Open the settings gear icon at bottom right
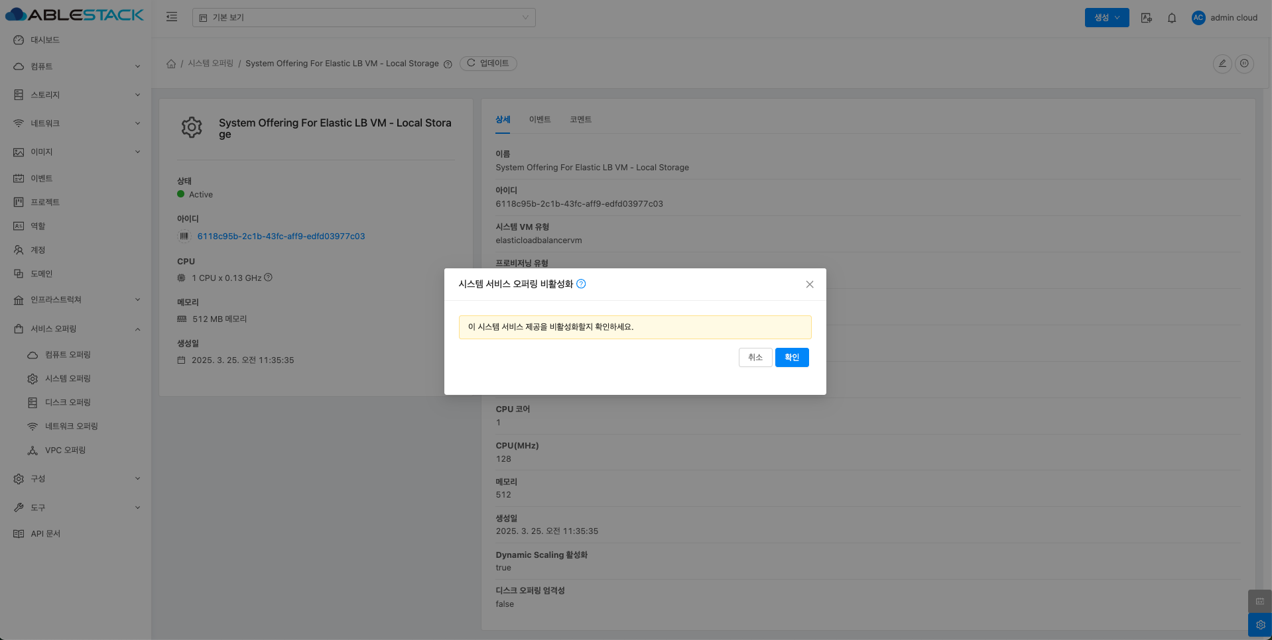The width and height of the screenshot is (1272, 640). (x=1259, y=625)
